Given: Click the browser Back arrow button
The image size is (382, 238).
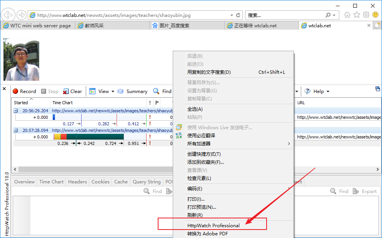Looking at the screenshot, I should [8, 15].
